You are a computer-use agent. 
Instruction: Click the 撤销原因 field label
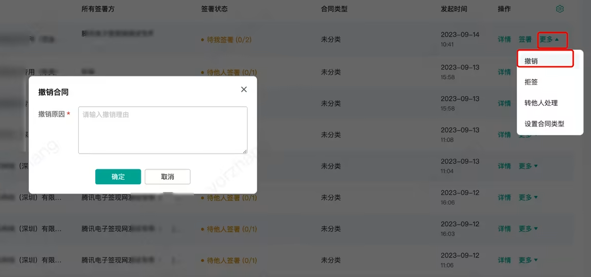click(54, 114)
